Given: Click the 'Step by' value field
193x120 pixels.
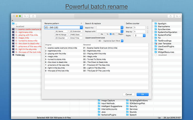Looking at the screenshot, I should 140,32.
